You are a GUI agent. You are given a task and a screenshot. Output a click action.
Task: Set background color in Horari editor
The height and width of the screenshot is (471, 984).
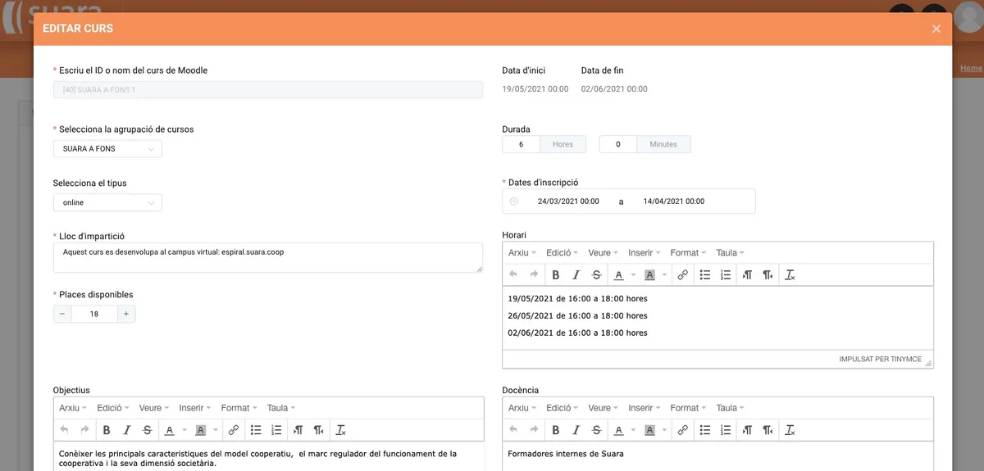(649, 275)
